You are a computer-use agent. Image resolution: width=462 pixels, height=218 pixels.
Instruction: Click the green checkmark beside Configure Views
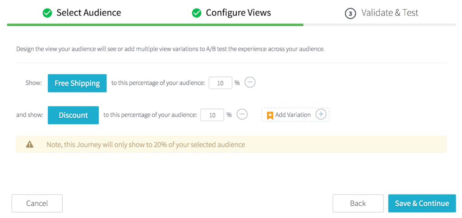point(196,13)
